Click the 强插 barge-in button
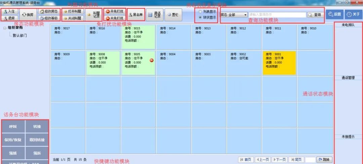Image resolution: width=363 pixels, height=164 pixels. coord(13,153)
